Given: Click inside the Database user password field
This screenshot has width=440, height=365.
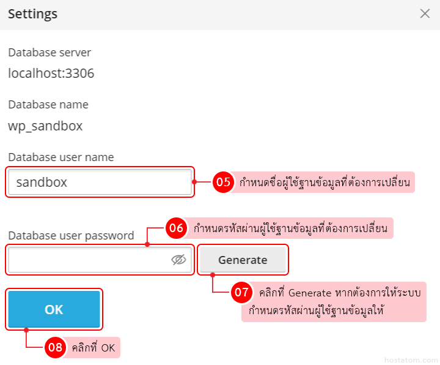Looking at the screenshot, I should pyautogui.click(x=89, y=260).
